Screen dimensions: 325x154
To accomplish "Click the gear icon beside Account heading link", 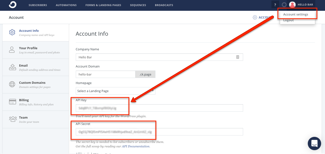I will (255, 17).
